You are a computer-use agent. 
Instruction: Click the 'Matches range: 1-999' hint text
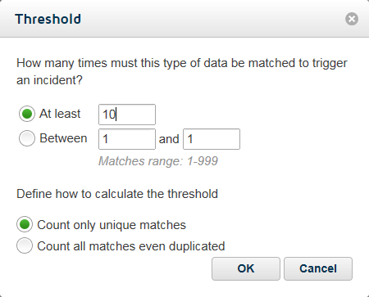point(158,161)
